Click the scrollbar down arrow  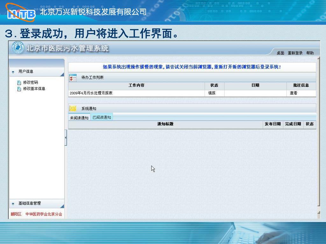point(318,213)
